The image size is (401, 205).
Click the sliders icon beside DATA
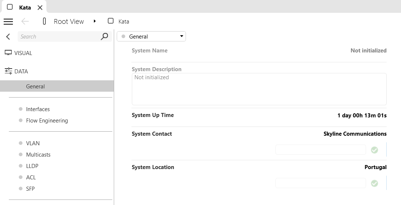point(8,71)
